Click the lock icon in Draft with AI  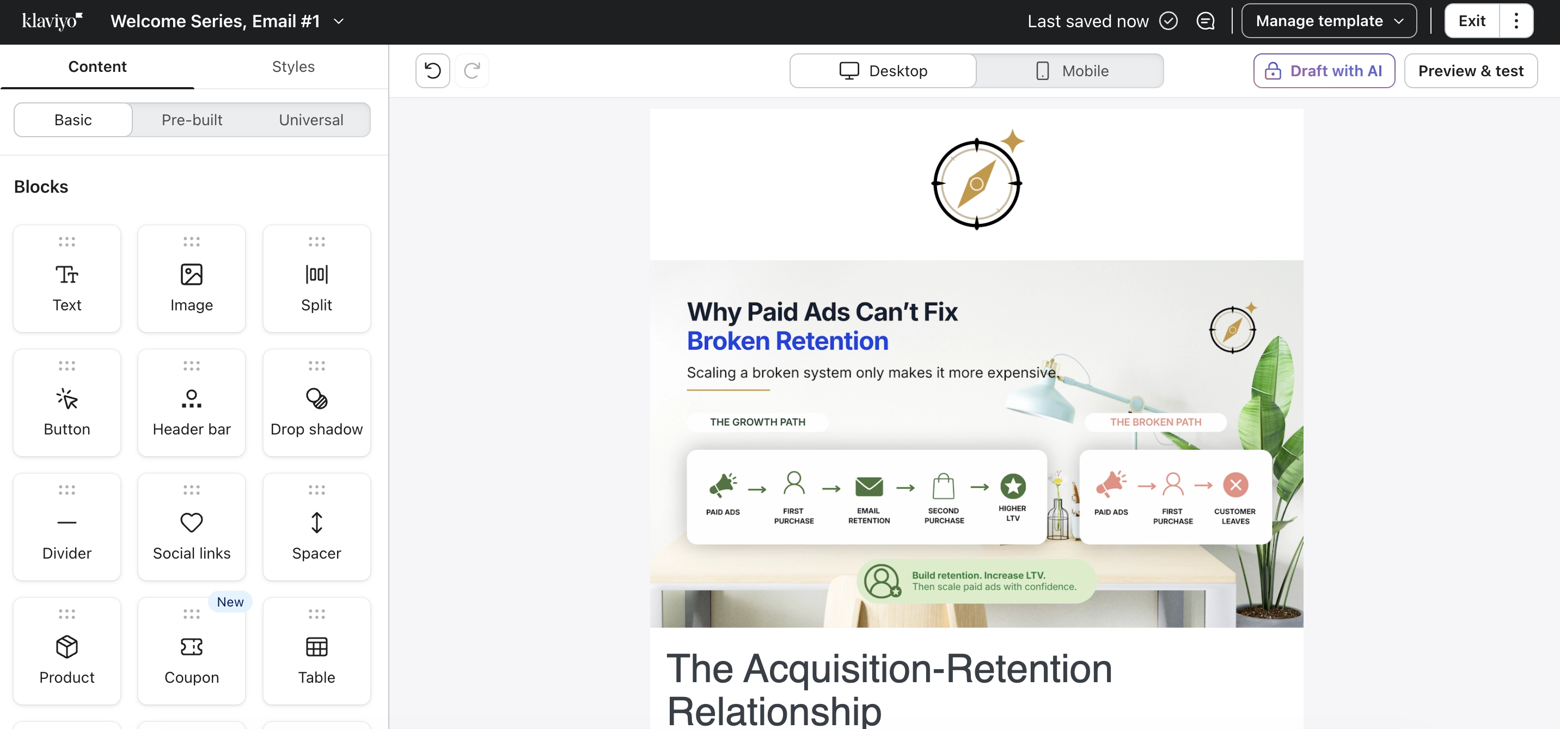[x=1273, y=71]
